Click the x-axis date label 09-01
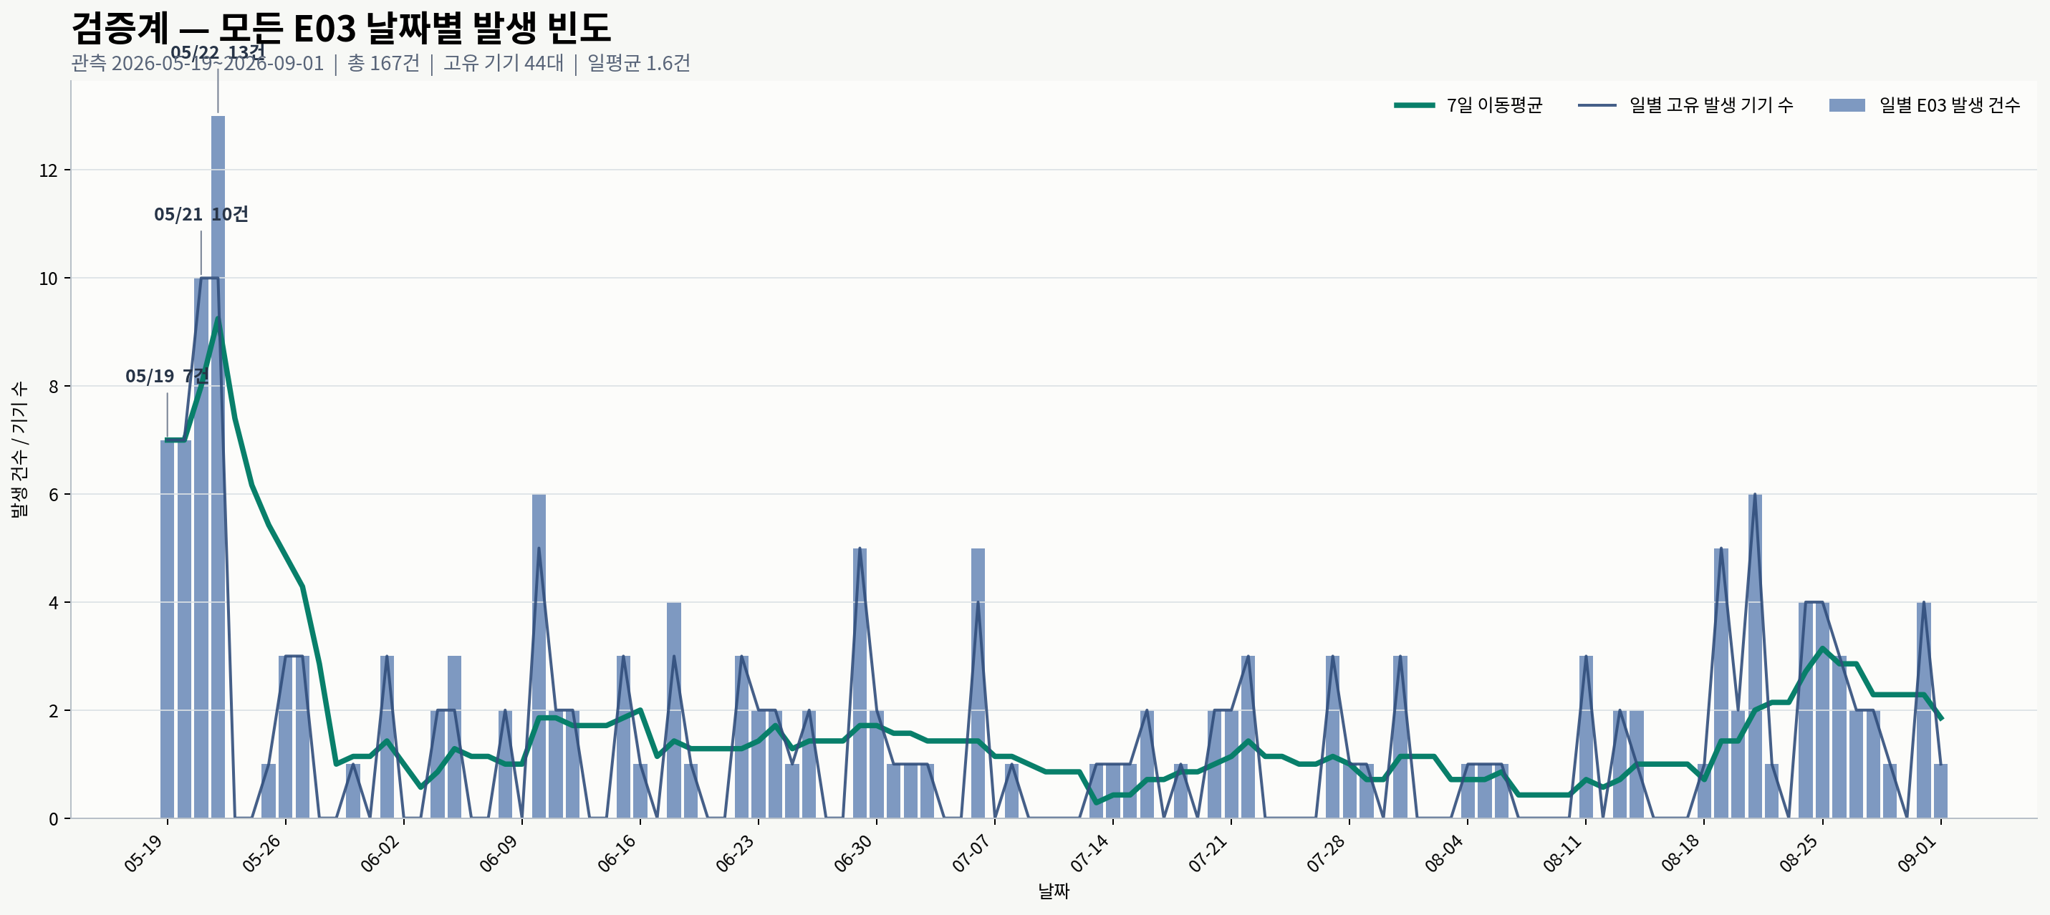Screen dimensions: 2050x915 pyautogui.click(x=1918, y=853)
